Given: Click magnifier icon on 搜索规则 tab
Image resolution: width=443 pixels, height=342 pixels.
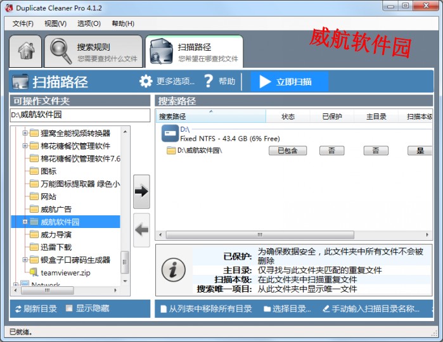Looking at the screenshot, I should coord(60,51).
